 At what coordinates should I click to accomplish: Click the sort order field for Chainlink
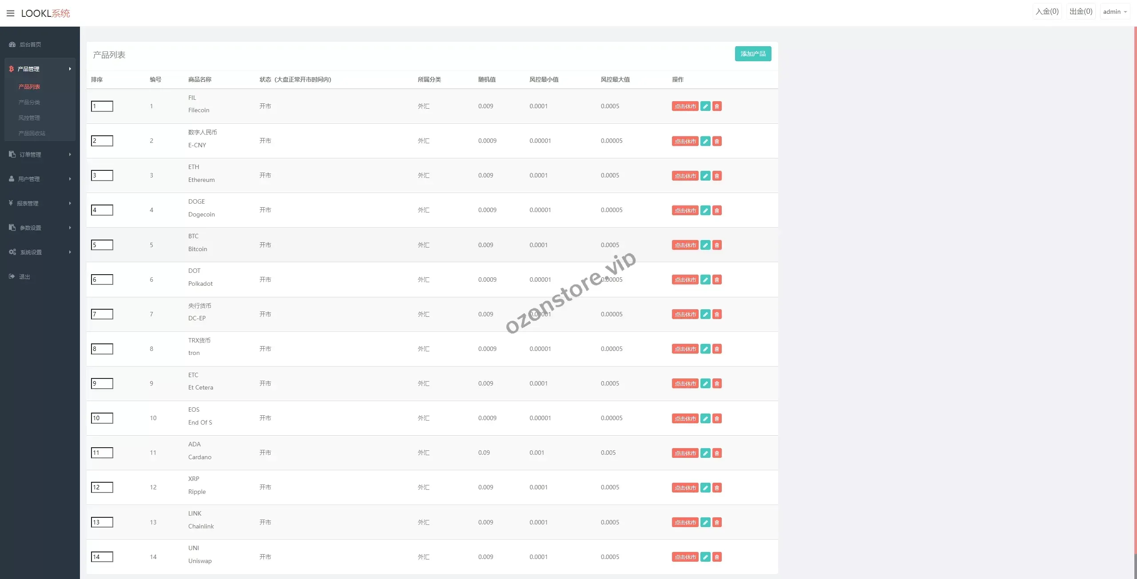tap(102, 522)
